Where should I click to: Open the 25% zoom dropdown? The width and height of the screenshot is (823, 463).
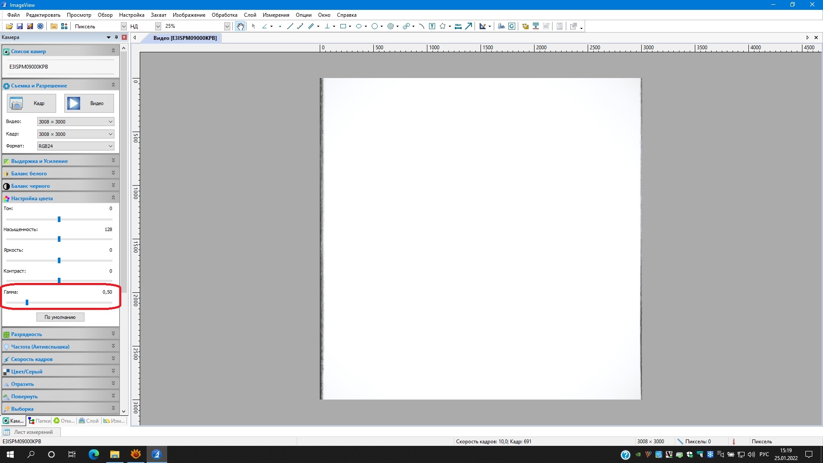click(227, 27)
